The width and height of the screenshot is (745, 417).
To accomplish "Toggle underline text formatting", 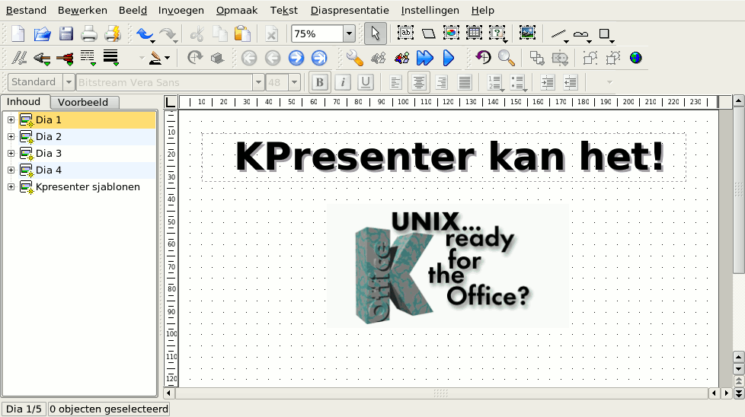I will tap(366, 82).
